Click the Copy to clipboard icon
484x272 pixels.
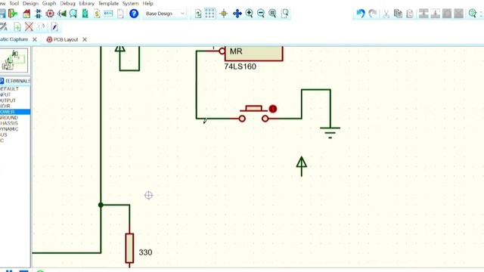coord(399,14)
